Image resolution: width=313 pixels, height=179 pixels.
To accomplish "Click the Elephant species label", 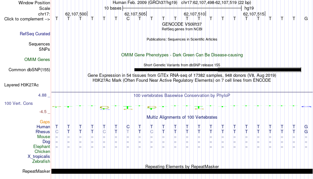I will click(x=42, y=147).
